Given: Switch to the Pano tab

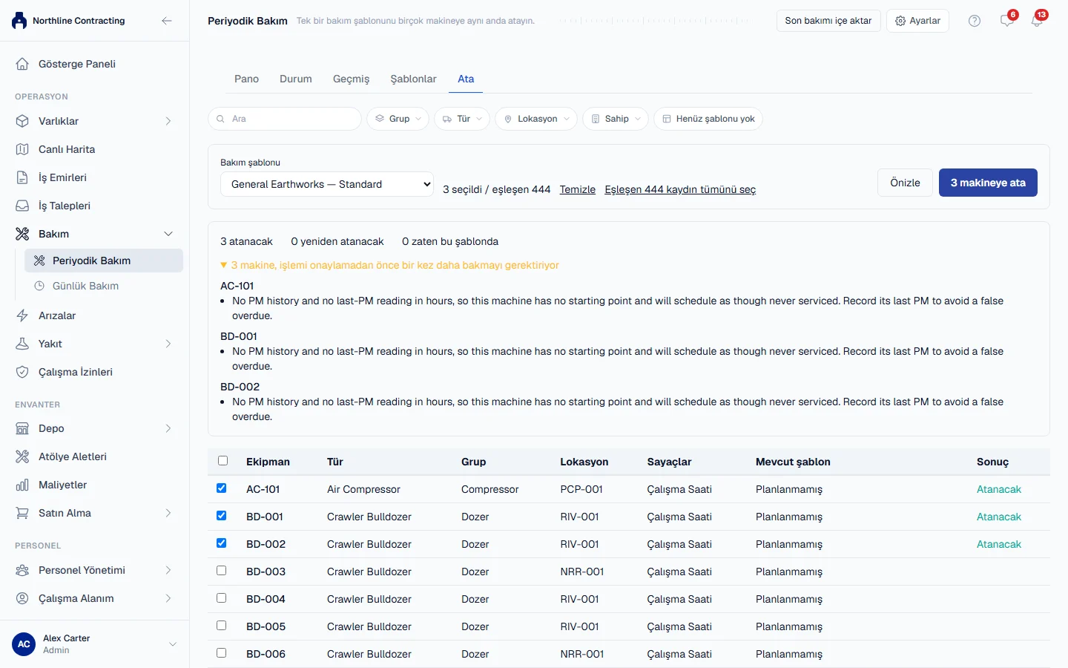Looking at the screenshot, I should [x=246, y=79].
